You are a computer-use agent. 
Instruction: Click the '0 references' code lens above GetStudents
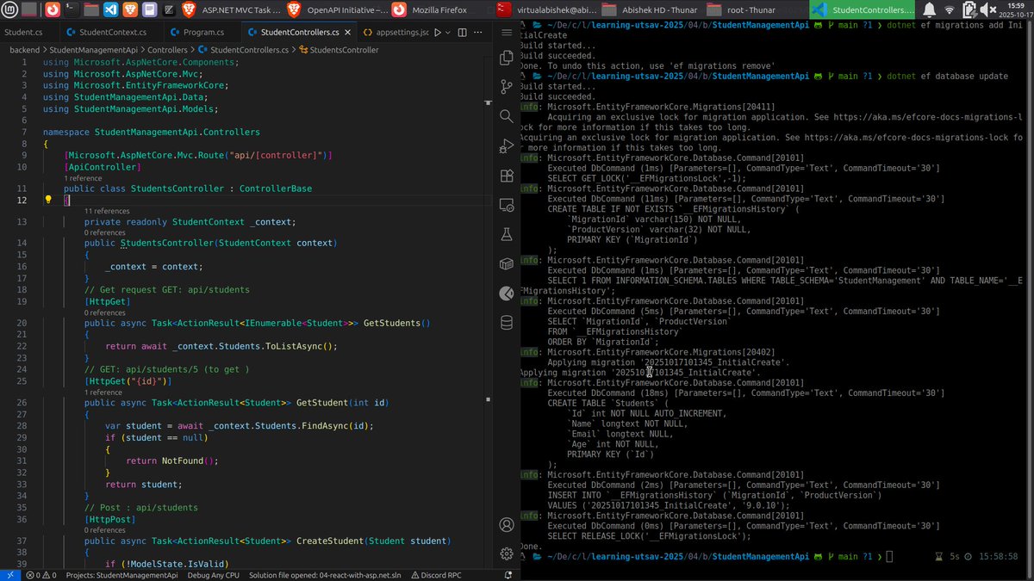(105, 312)
